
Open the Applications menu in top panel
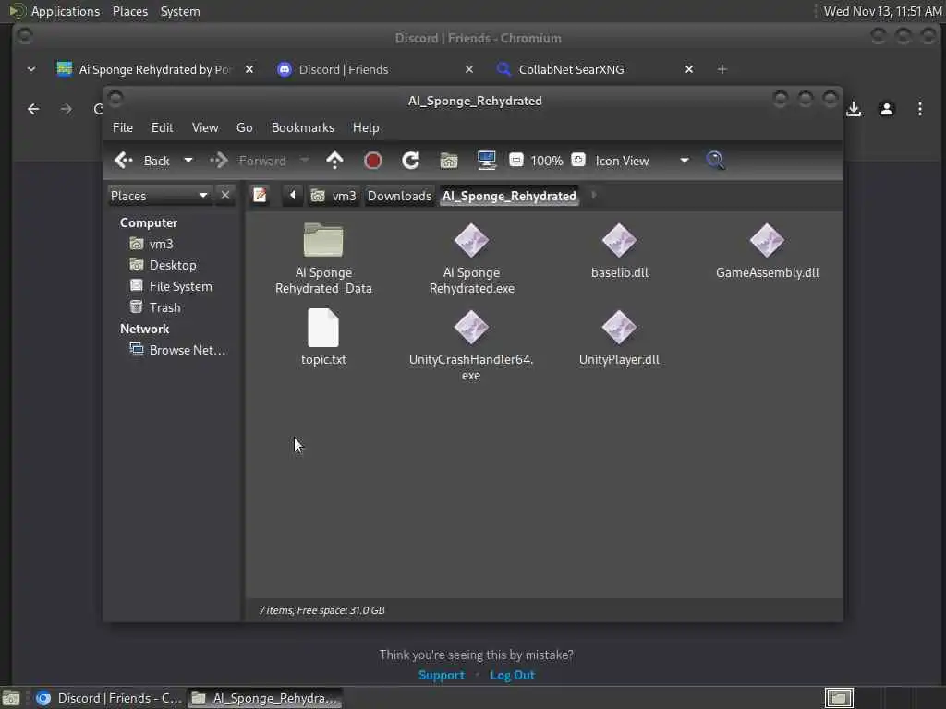coord(66,11)
